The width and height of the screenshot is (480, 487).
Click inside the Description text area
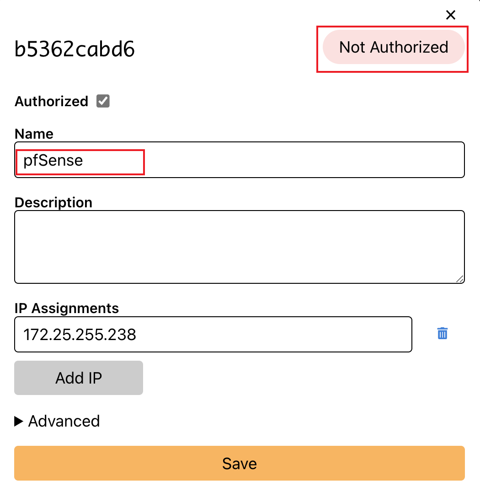pyautogui.click(x=240, y=247)
